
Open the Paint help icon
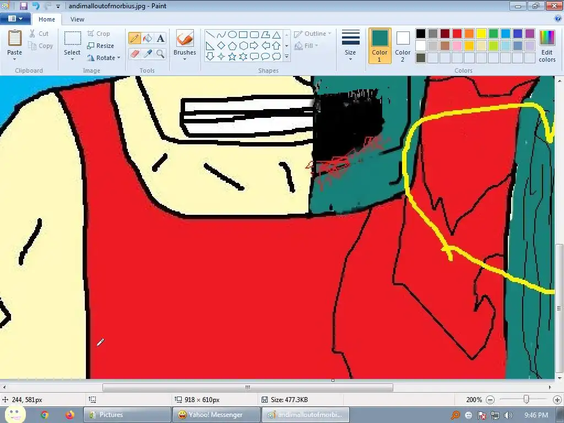tap(558, 19)
